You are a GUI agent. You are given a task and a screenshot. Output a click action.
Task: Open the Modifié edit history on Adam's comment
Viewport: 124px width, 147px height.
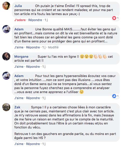[x=53, y=47]
